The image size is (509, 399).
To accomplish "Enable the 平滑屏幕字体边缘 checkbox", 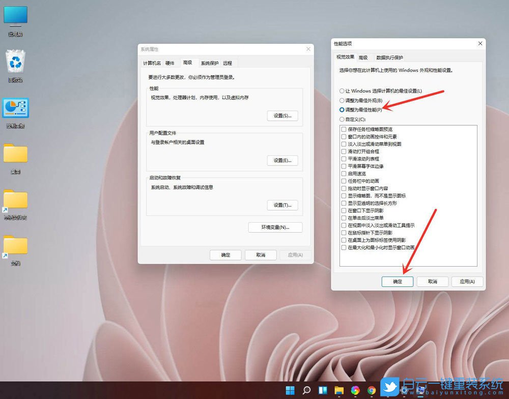I will click(344, 166).
